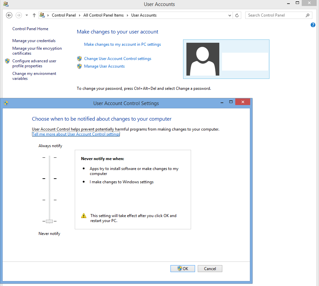Click the Forward arrow navigation button
This screenshot has width=319, height=286.
pyautogui.click(x=19, y=15)
